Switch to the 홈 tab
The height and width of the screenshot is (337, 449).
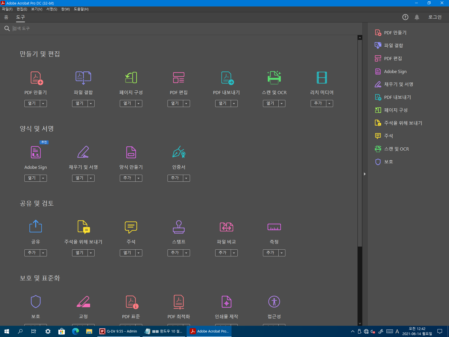[6, 17]
